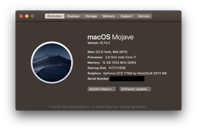Switch to the Overview tab
Viewport: 197px width, 131px height.
point(54,16)
